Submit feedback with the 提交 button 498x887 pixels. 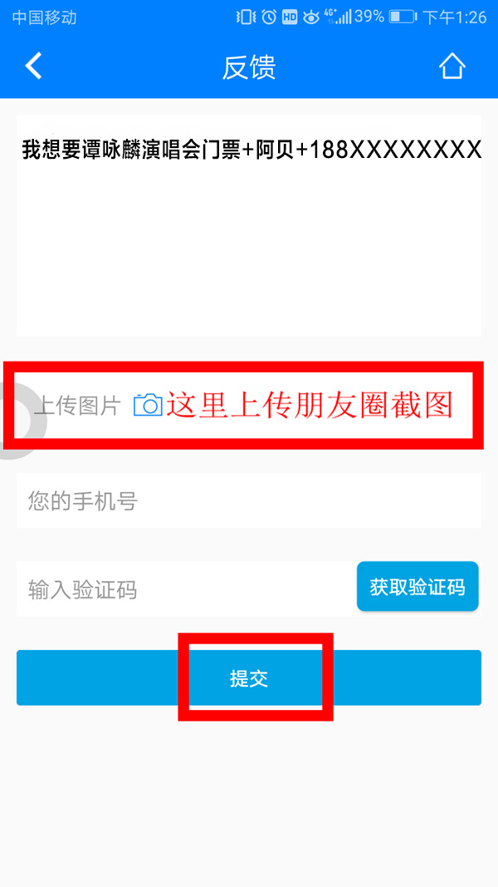coord(248,678)
